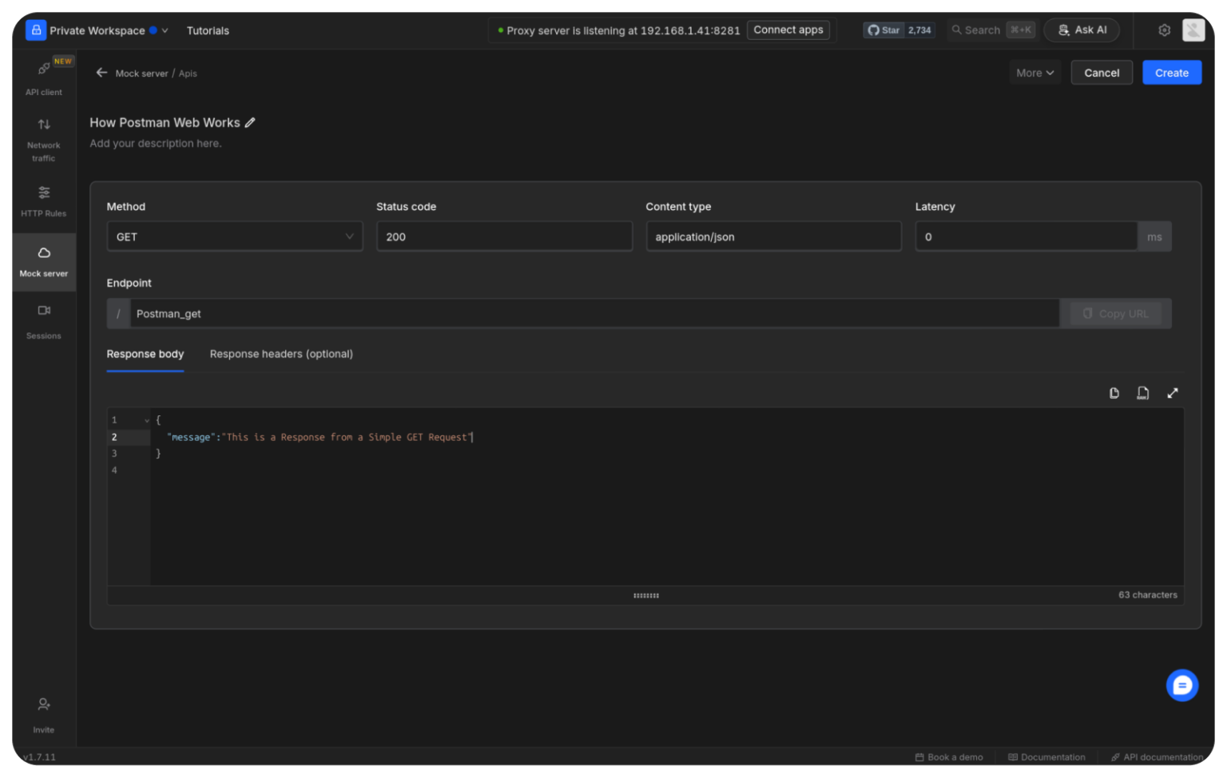This screenshot has width=1227, height=778.
Task: Switch to the Mock server section
Action: pos(43,262)
